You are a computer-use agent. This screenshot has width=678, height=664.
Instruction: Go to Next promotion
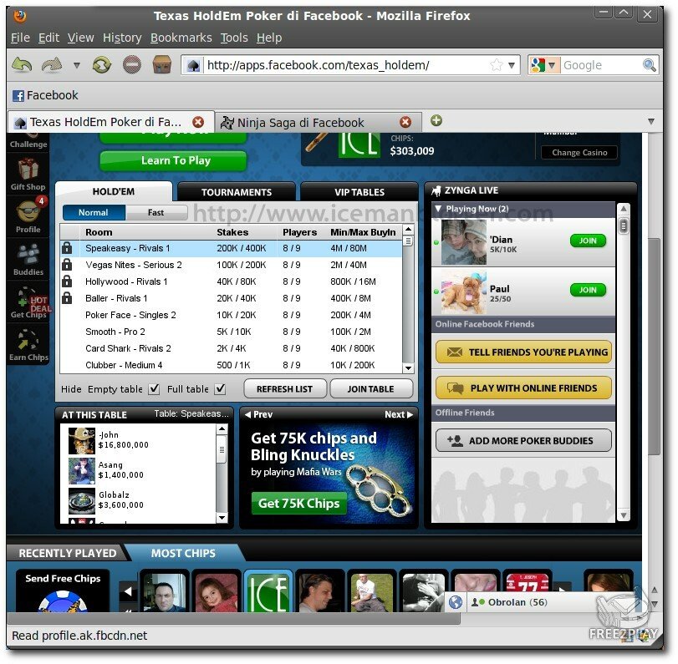[399, 414]
